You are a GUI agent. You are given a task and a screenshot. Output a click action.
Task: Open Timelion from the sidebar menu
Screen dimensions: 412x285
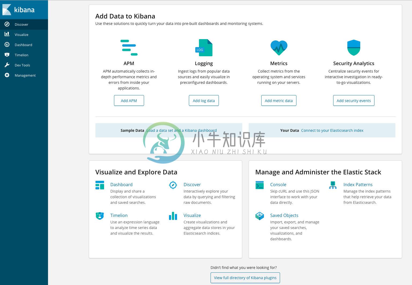pyautogui.click(x=24, y=55)
